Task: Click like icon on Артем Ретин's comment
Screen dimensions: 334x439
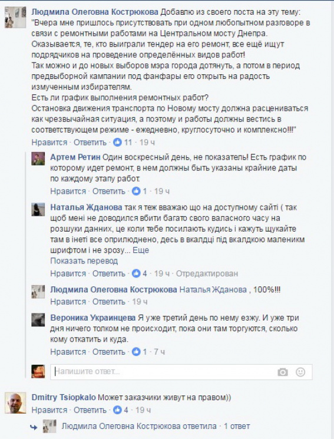Action: (x=136, y=192)
